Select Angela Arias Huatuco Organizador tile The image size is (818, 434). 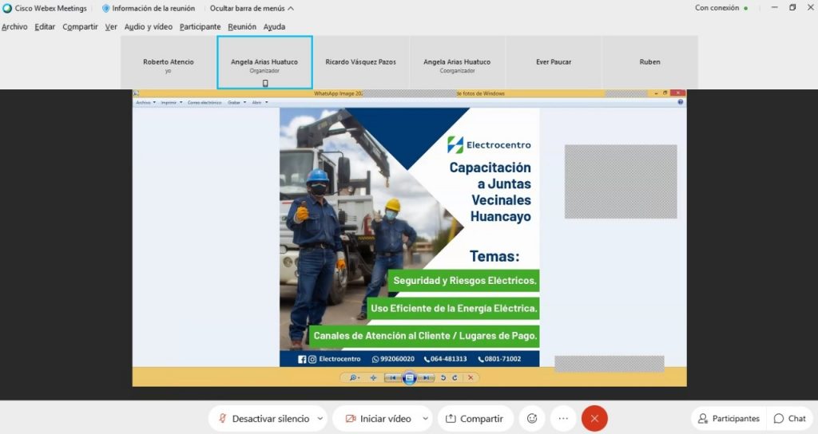pyautogui.click(x=264, y=62)
